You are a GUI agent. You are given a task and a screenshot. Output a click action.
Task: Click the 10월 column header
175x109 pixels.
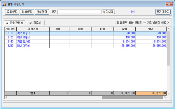(80, 29)
